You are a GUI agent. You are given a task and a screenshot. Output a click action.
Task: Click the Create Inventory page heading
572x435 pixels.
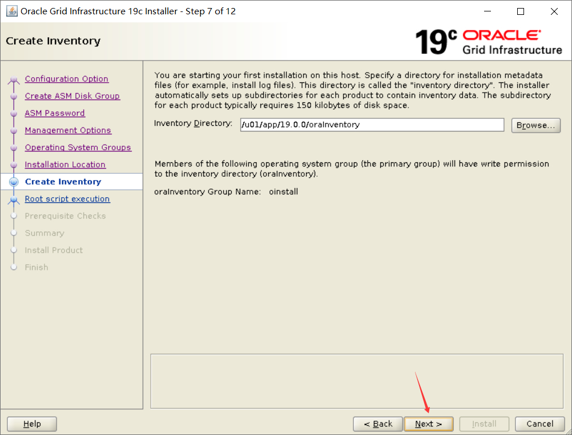53,41
